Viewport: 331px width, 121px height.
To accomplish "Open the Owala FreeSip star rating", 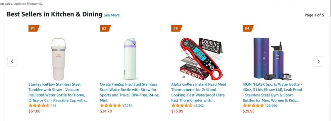I will (110, 106).
